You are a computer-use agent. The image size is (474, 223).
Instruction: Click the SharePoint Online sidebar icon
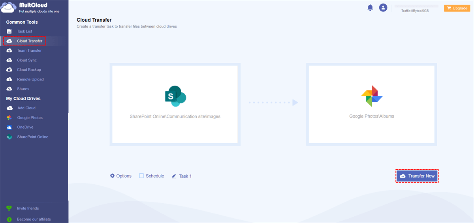pyautogui.click(x=9, y=137)
